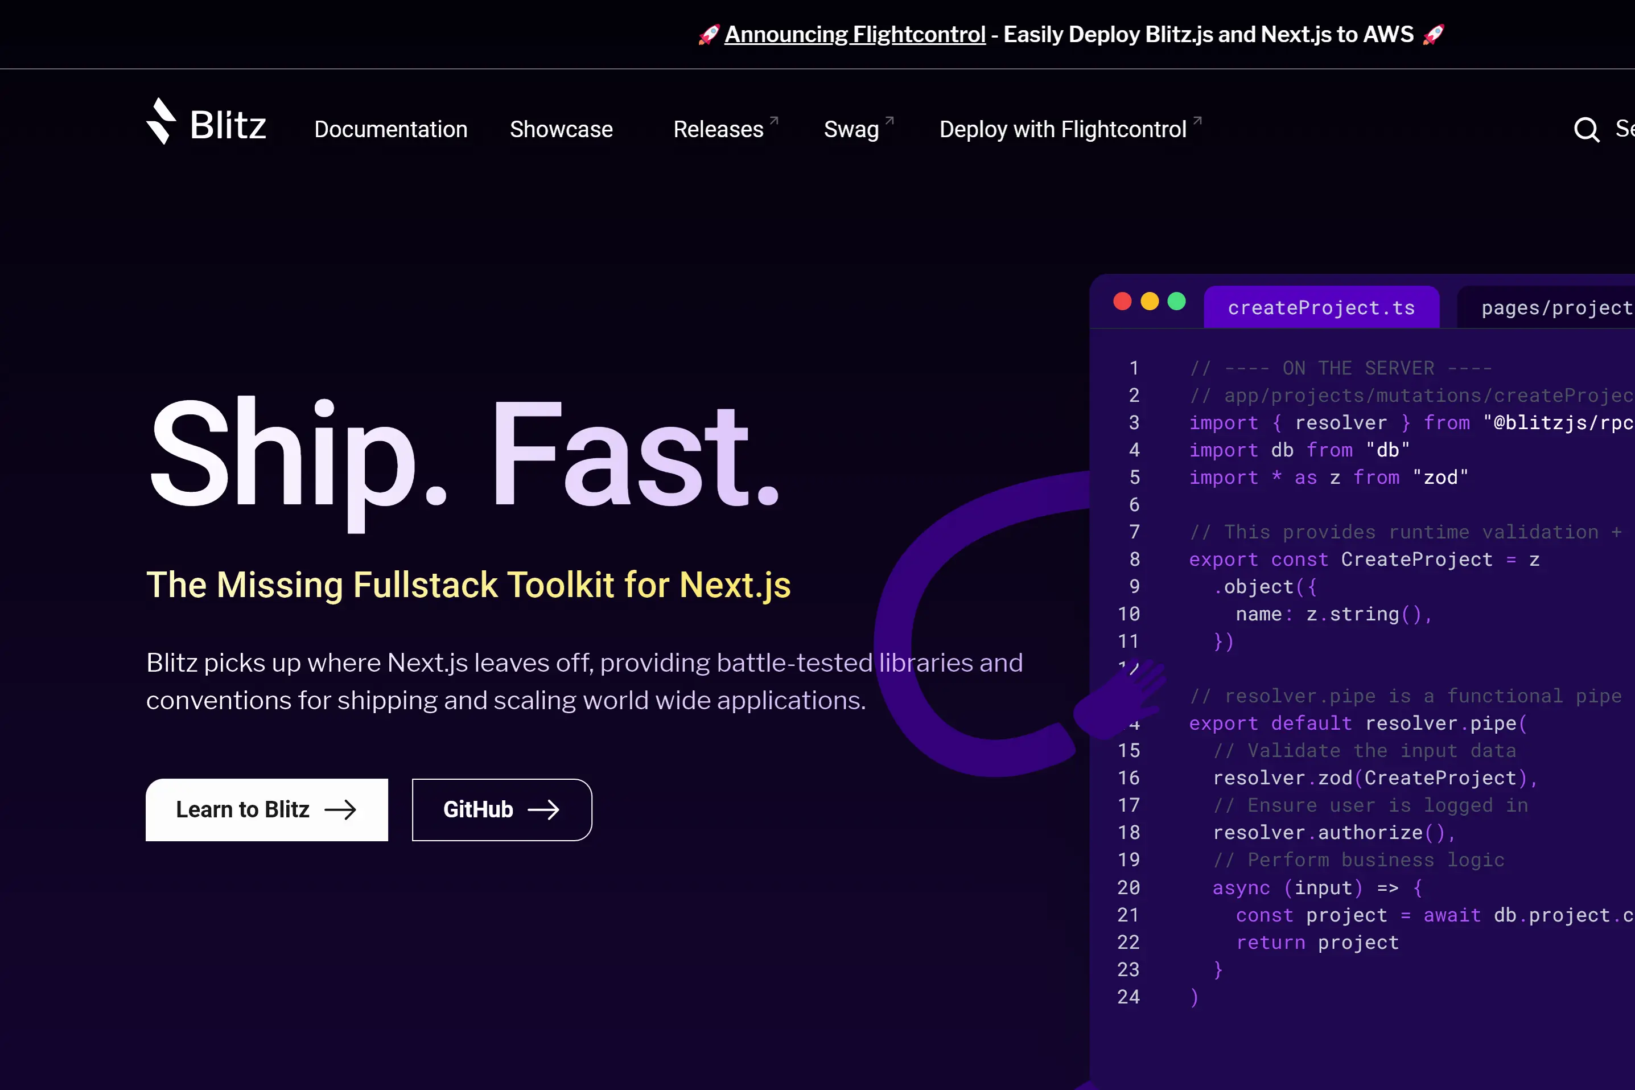Click the arrow in Learn to Blitz button
Screen dimensions: 1635x1090
pos(340,810)
